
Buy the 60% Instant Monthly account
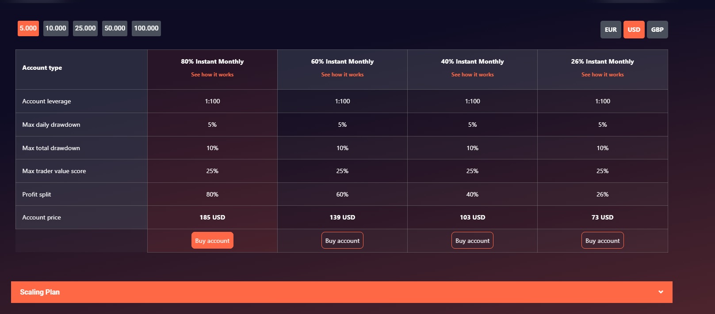342,241
